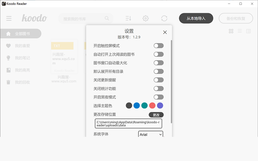
Task: Switch to cover detail view icon
Action: [248, 31]
